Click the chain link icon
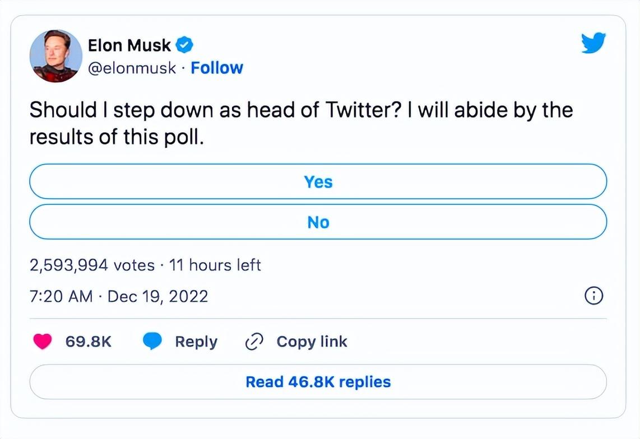The image size is (640, 439). coord(254,342)
